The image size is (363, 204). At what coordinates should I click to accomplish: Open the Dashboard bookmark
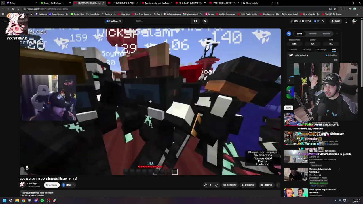[41, 14]
